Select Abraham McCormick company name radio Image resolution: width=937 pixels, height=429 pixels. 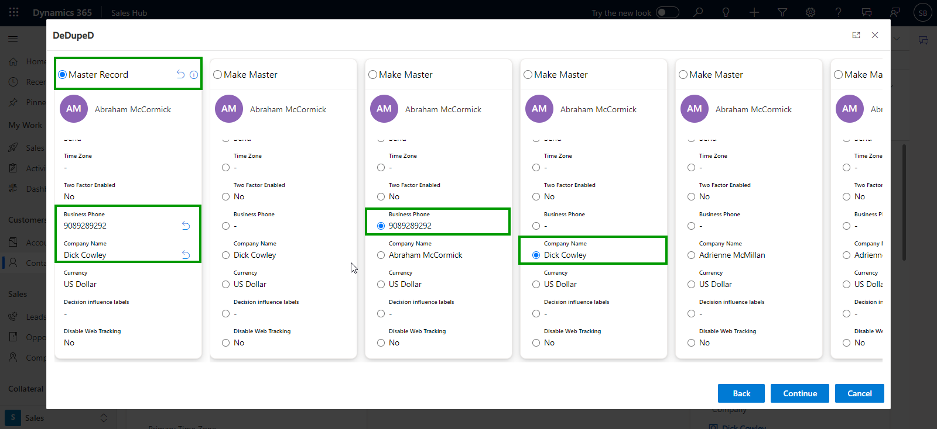[x=381, y=255]
